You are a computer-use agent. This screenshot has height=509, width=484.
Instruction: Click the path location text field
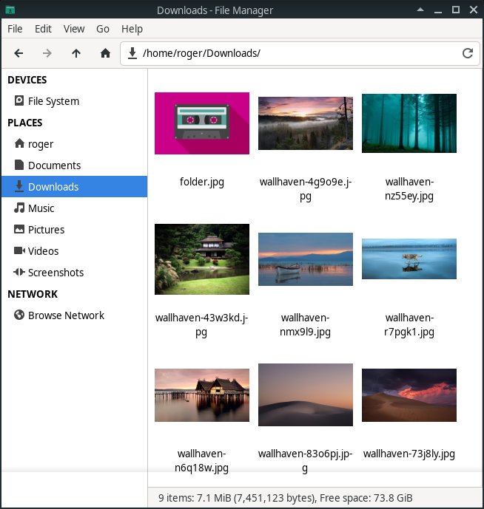[296, 53]
